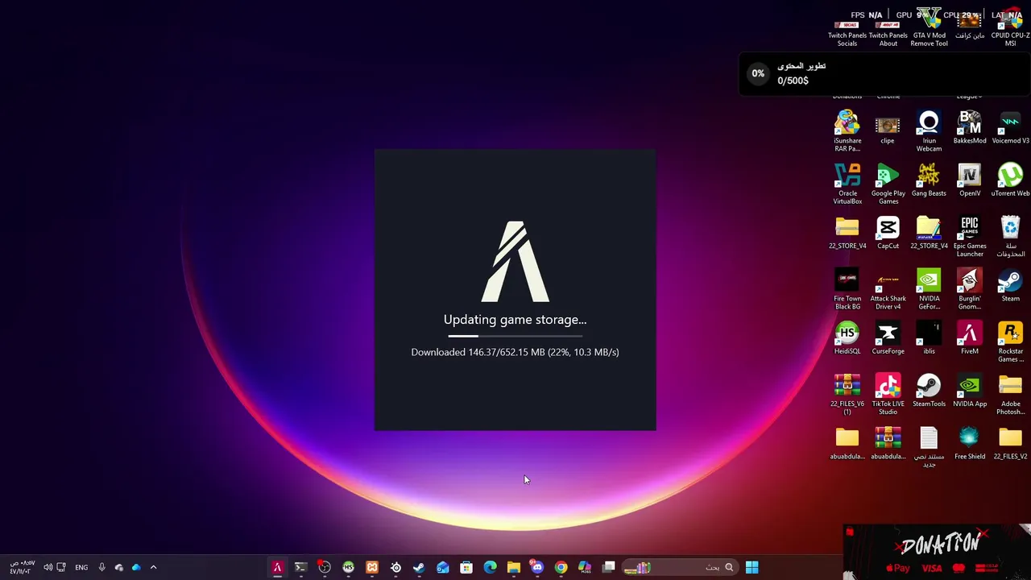Open Microsoft 365 from the taskbar
Viewport: 1031px width, 580px height.
[585, 567]
